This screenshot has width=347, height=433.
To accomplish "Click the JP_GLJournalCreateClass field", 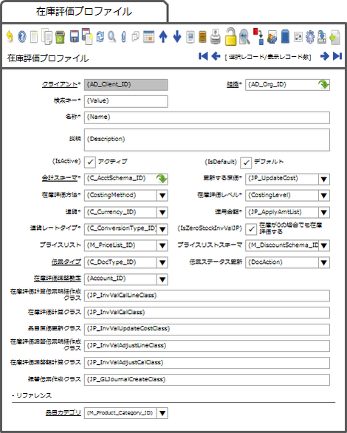I will click(x=207, y=379).
